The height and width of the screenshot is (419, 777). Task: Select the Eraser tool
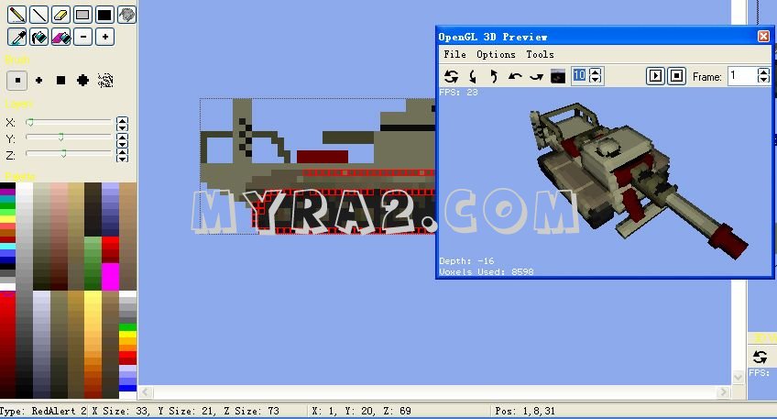tap(60, 15)
